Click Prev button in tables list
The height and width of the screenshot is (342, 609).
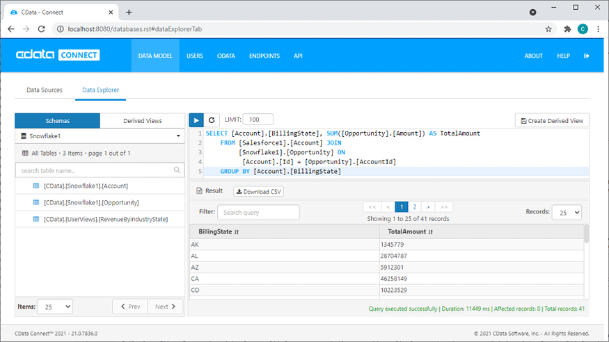click(130, 307)
